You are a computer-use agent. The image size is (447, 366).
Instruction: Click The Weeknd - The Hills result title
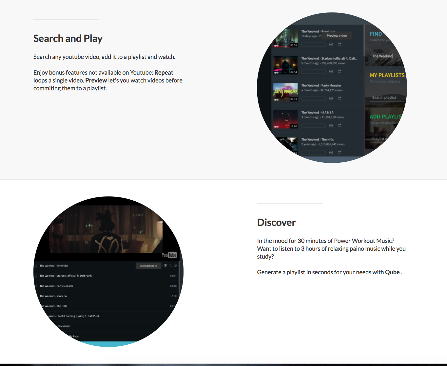click(x=317, y=139)
